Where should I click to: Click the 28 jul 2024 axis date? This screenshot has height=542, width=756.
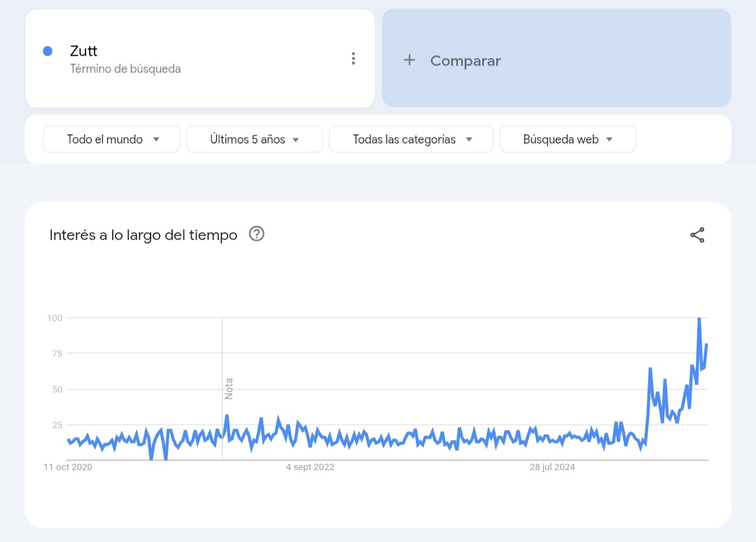552,467
